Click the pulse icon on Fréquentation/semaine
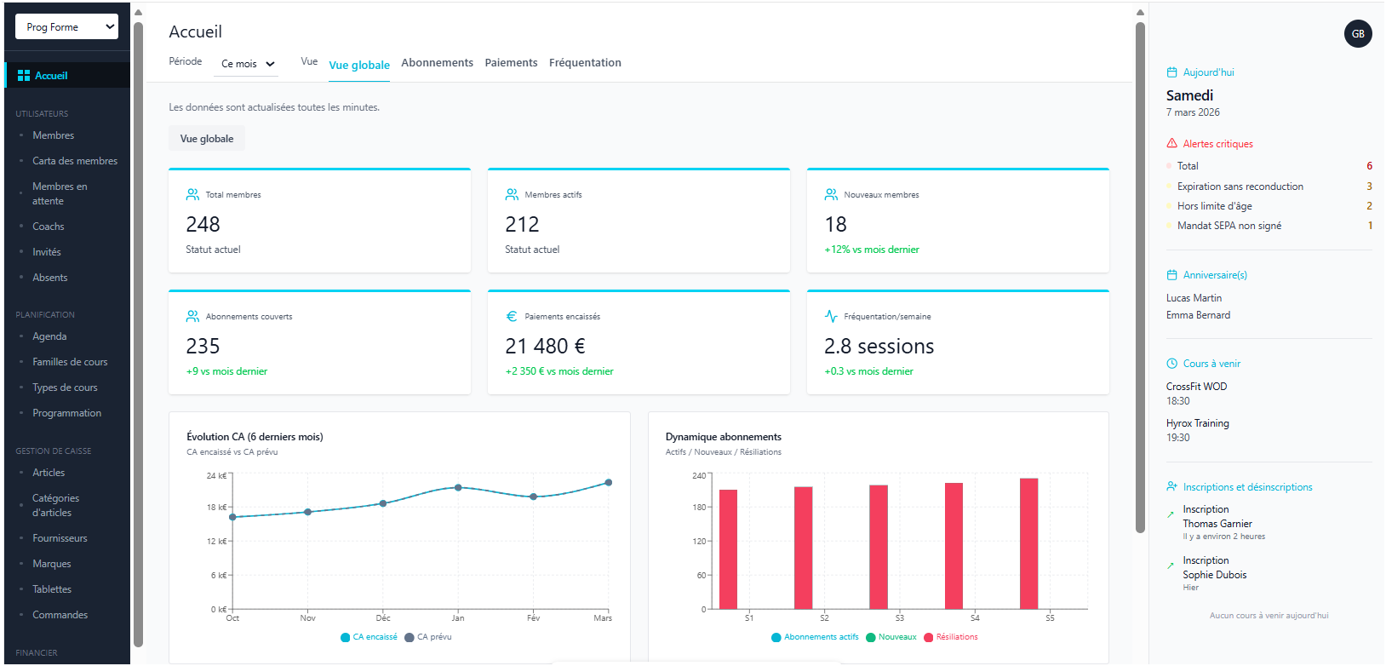Viewport: 1386px width, 666px height. click(x=831, y=317)
